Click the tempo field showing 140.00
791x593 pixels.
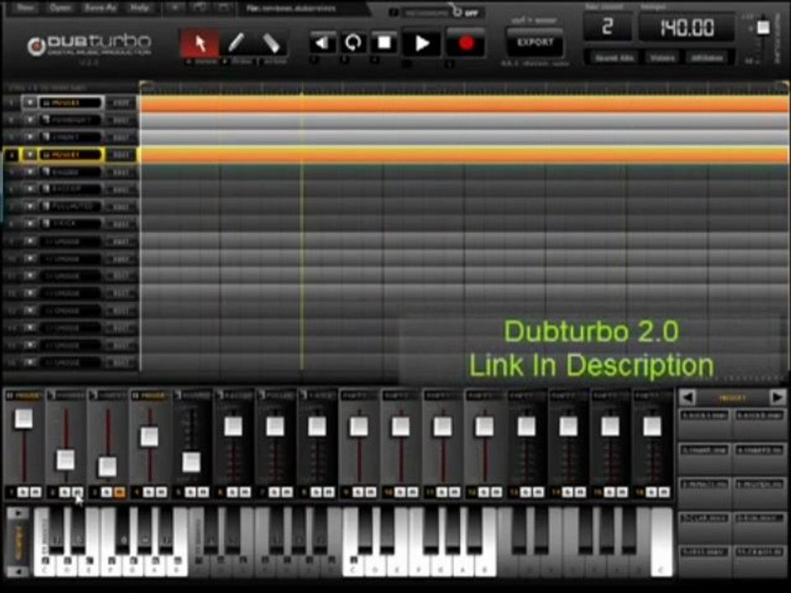pyautogui.click(x=686, y=26)
